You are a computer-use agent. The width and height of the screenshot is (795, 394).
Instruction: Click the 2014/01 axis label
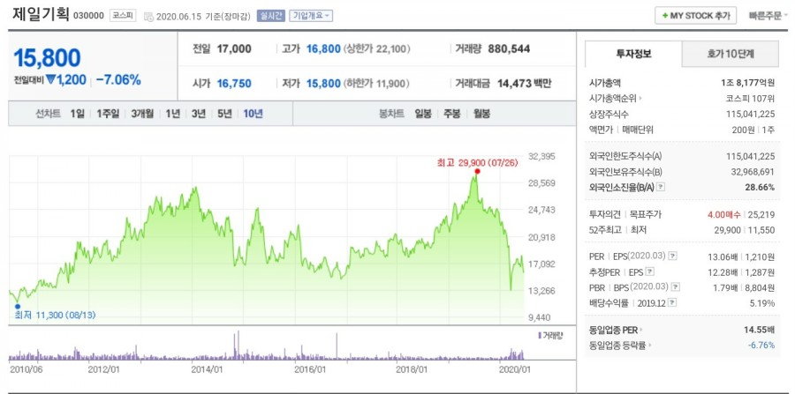coord(208,369)
